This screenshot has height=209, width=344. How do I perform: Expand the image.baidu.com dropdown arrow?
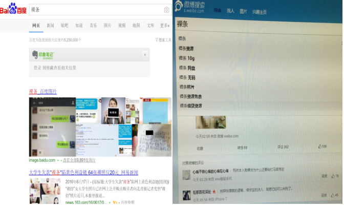click(58, 160)
